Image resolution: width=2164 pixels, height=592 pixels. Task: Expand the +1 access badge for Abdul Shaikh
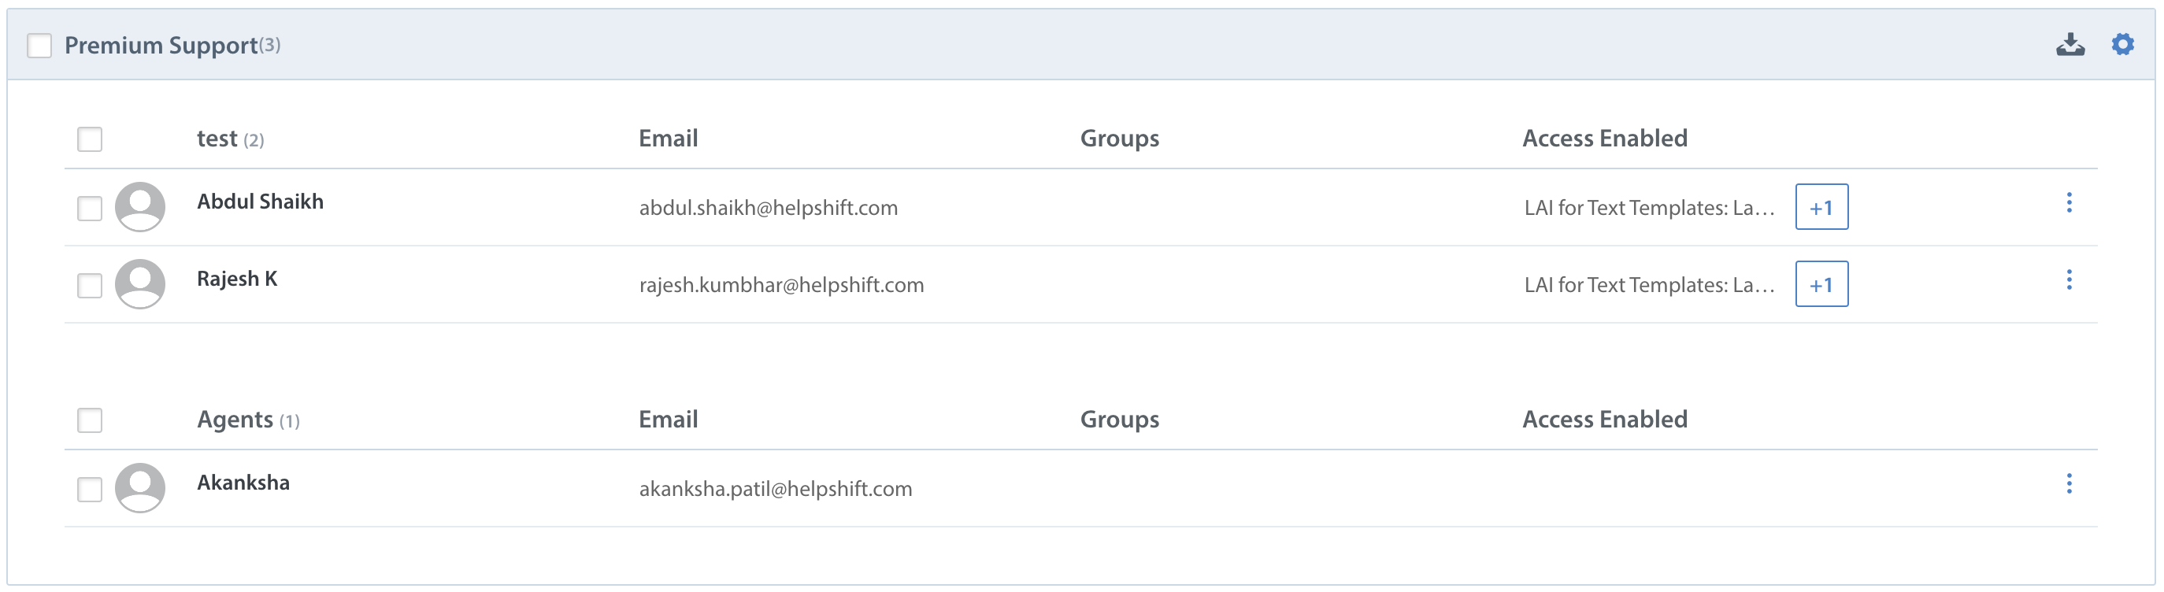[x=1821, y=206]
